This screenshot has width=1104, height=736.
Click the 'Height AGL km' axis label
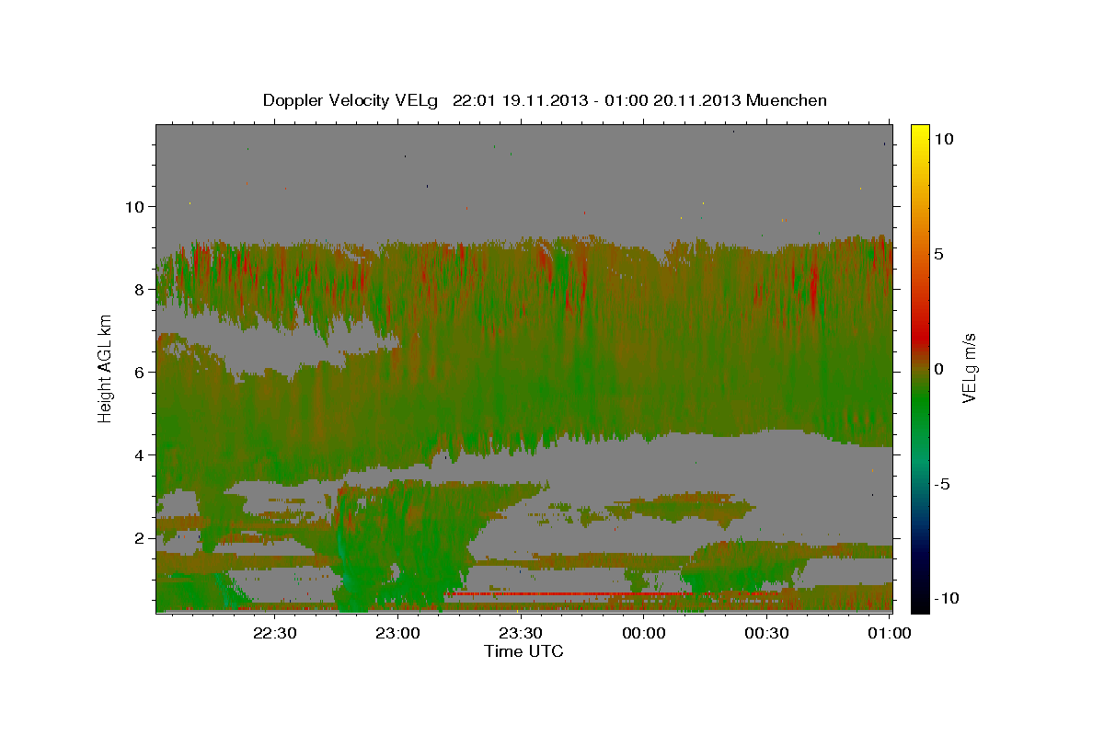tap(105, 367)
